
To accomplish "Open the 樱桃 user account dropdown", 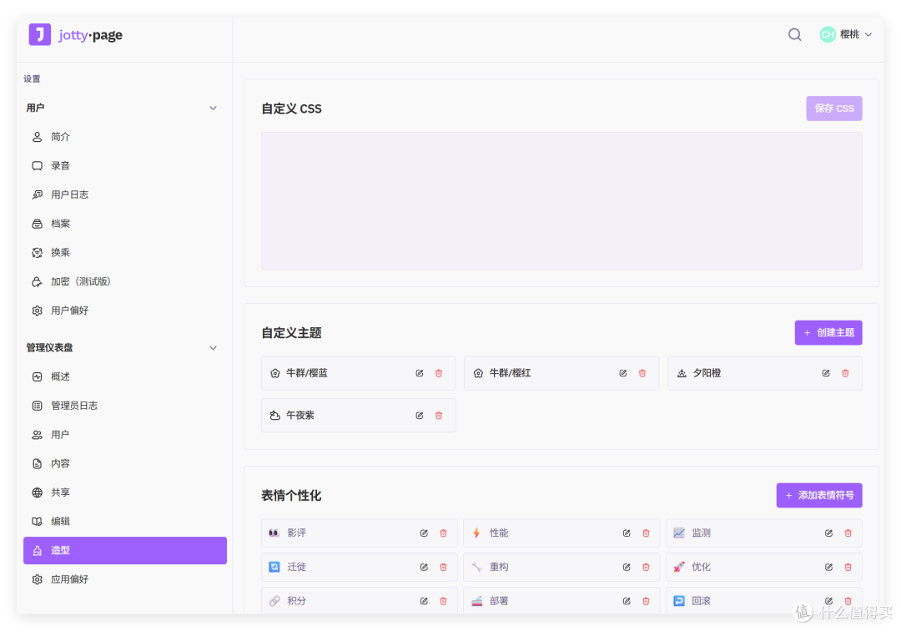I will [x=846, y=34].
